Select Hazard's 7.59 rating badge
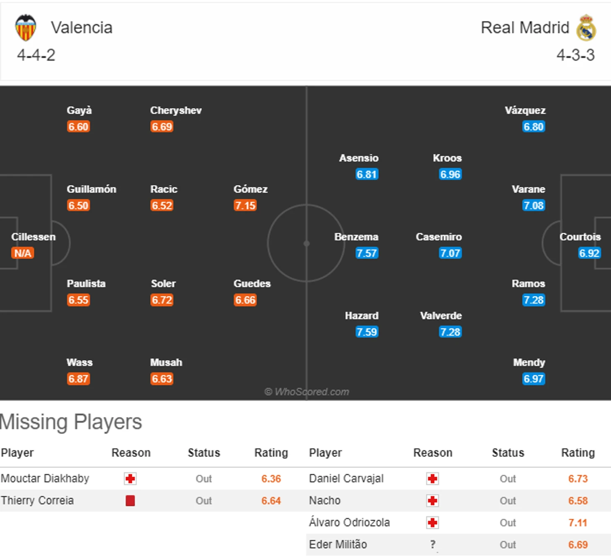Viewport: 611px width, 559px height. [367, 332]
